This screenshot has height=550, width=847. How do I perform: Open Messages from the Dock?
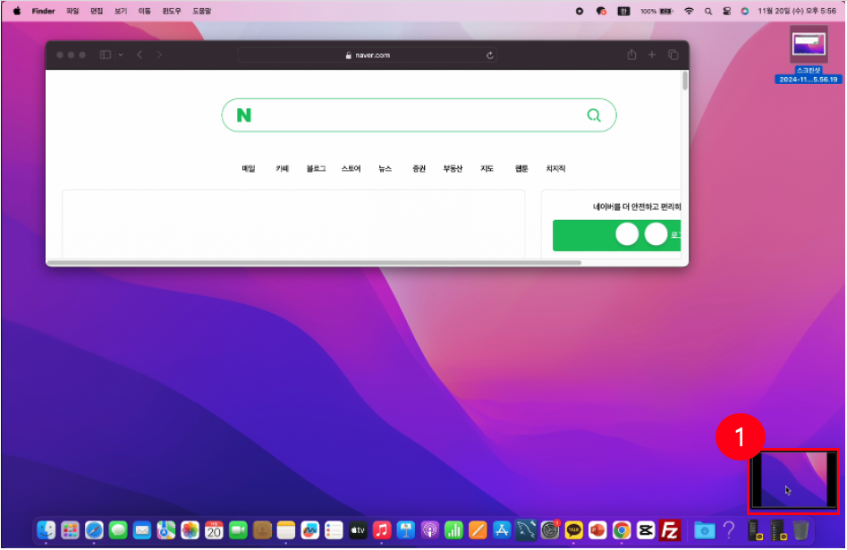118,530
